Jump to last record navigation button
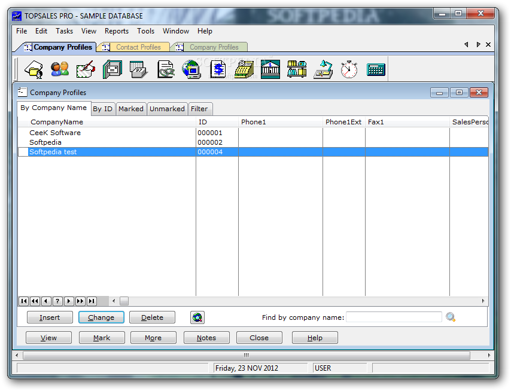This screenshot has width=511, height=391. click(x=92, y=301)
